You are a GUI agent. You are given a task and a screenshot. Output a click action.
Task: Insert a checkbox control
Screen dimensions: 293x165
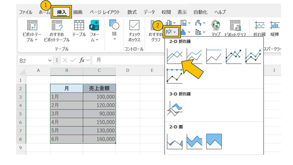tap(134, 31)
